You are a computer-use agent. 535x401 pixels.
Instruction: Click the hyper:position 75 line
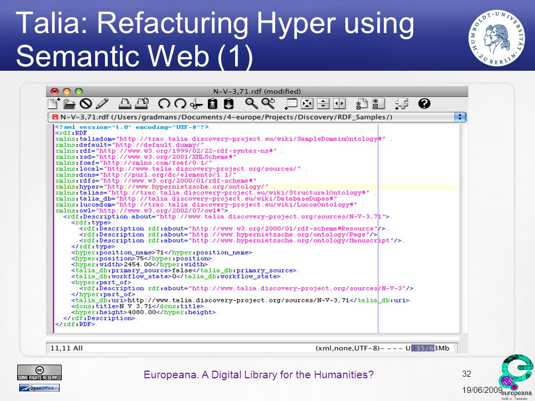pos(142,258)
